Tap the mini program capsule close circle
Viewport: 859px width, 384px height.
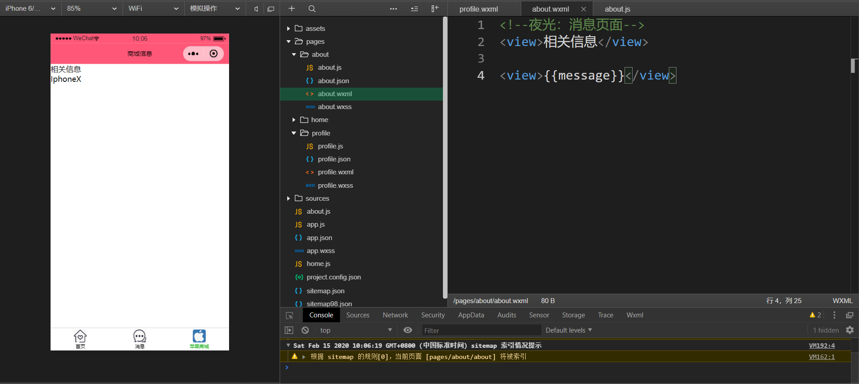click(x=214, y=54)
